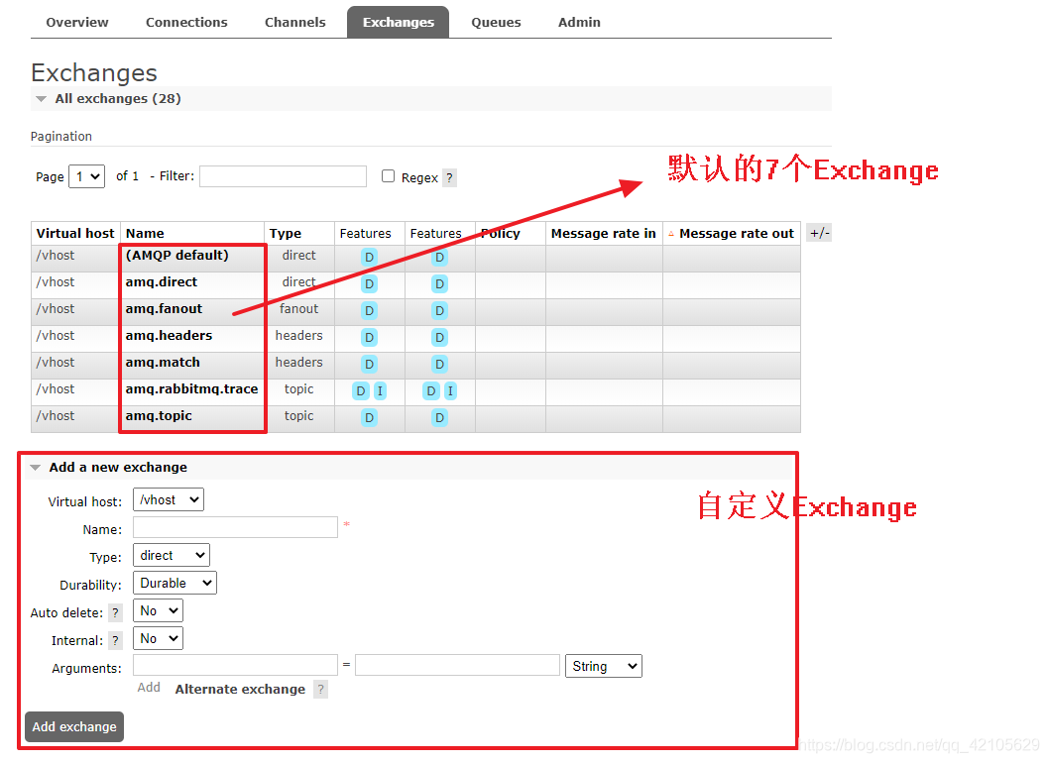
Task: Open the amq.match exchange
Action: pos(163,363)
